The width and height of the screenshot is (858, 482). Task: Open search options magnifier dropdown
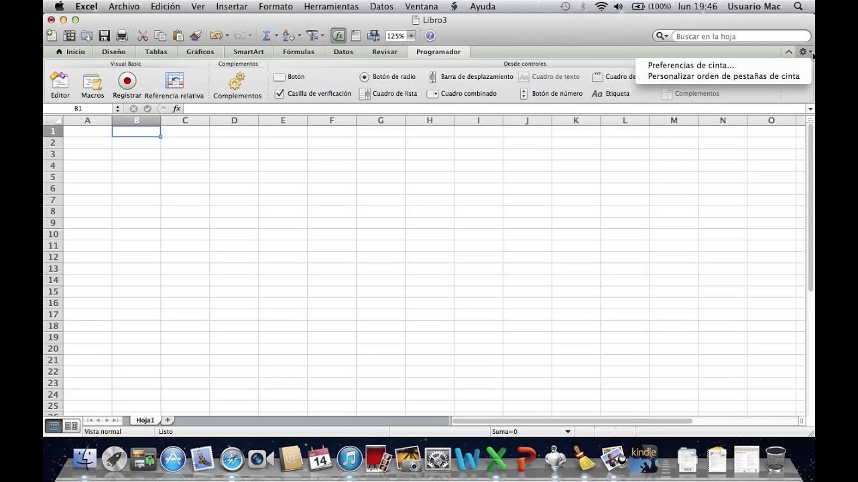tap(662, 36)
